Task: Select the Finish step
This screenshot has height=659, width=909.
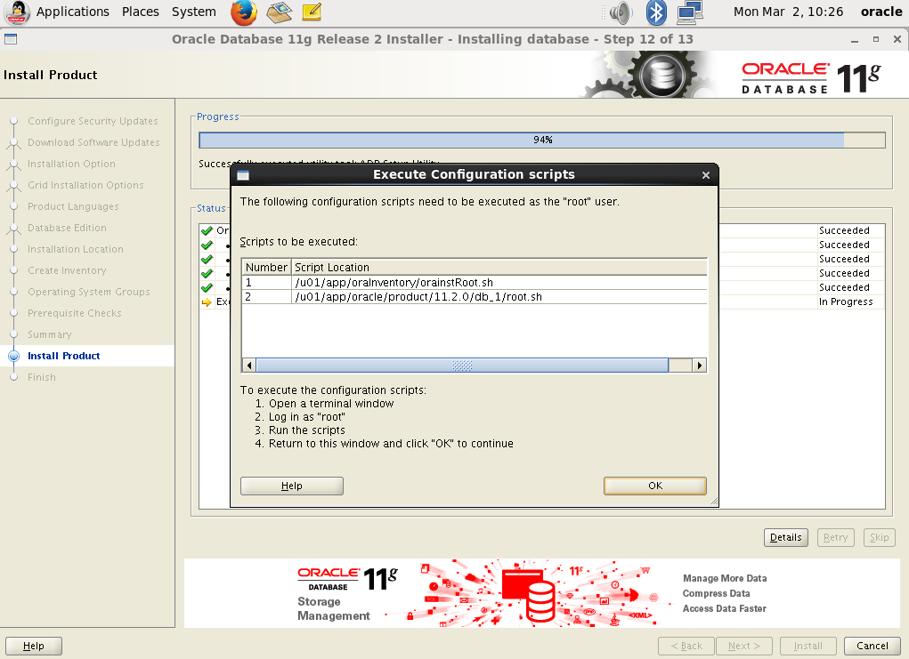Action: click(42, 378)
